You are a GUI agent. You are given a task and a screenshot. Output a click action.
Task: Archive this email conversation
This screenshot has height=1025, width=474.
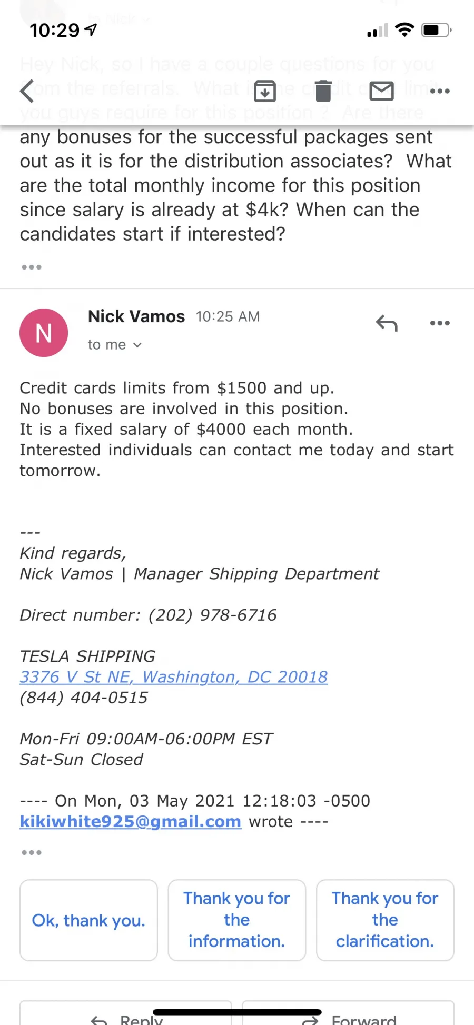(265, 91)
